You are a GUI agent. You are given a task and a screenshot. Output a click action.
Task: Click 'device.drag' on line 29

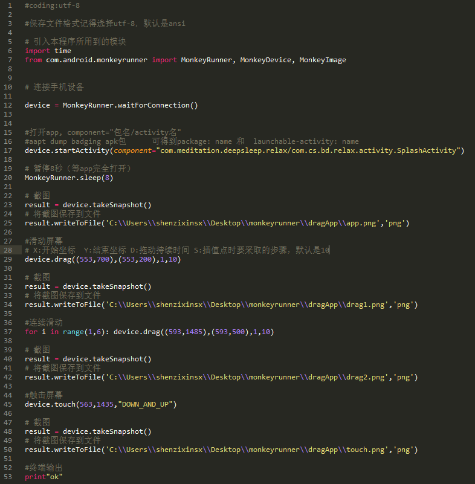tap(48, 259)
